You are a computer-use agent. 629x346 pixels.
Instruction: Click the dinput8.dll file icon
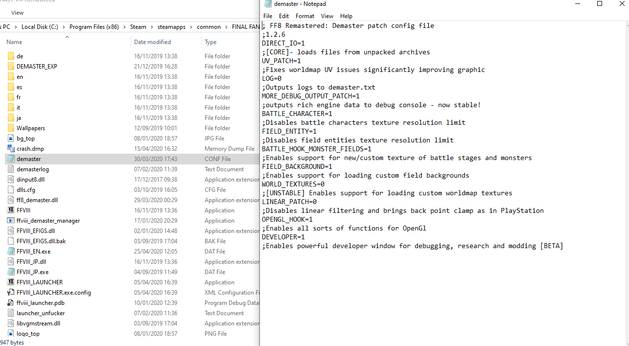click(x=11, y=179)
